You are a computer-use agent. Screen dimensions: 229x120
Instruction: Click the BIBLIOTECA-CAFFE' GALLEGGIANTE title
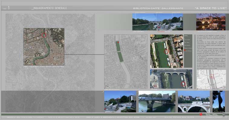pyautogui.click(x=158, y=8)
